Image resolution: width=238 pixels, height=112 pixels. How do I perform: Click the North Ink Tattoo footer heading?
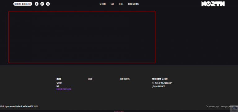[160, 79]
